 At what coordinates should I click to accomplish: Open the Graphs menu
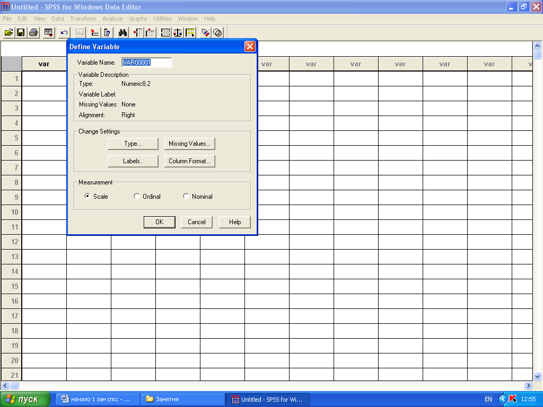(x=138, y=19)
